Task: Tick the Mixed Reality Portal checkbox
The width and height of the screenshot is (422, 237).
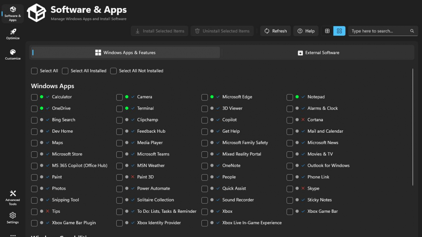Action: click(x=204, y=154)
